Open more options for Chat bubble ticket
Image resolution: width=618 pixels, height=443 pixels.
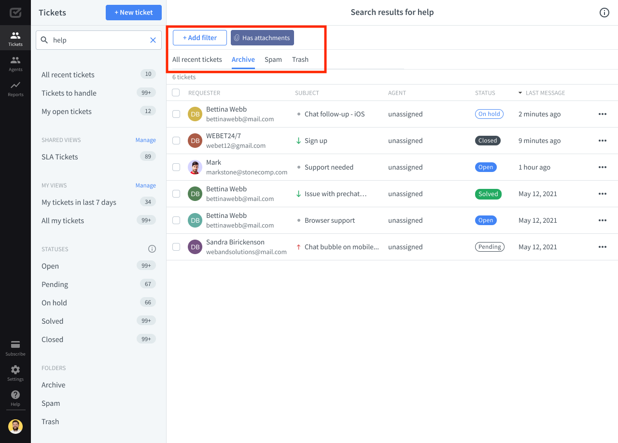[x=603, y=247]
